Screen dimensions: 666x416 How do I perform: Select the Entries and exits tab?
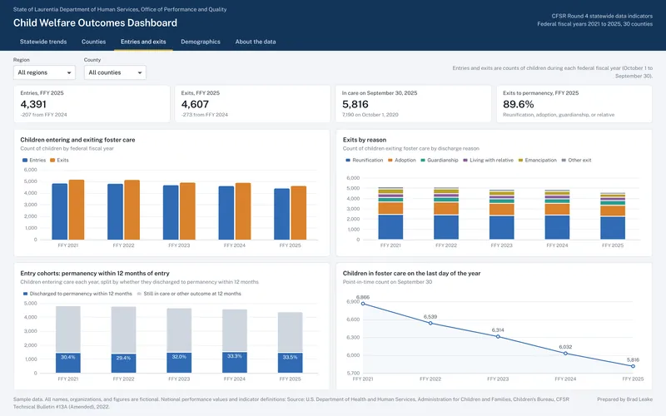143,42
